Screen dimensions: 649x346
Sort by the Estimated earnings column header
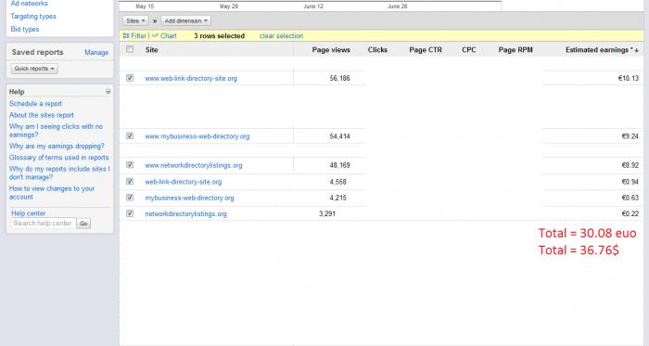[x=602, y=50]
